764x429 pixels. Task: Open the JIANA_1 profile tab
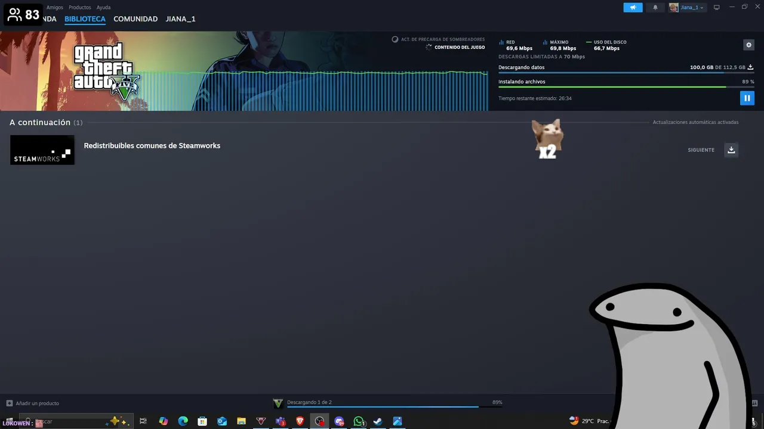pyautogui.click(x=180, y=19)
